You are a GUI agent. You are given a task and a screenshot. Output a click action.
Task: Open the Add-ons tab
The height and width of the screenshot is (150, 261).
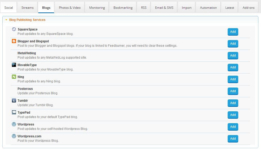(x=249, y=8)
